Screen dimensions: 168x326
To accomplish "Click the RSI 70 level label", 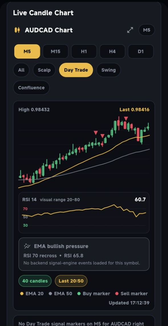I will pyautogui.click(x=25, y=209).
